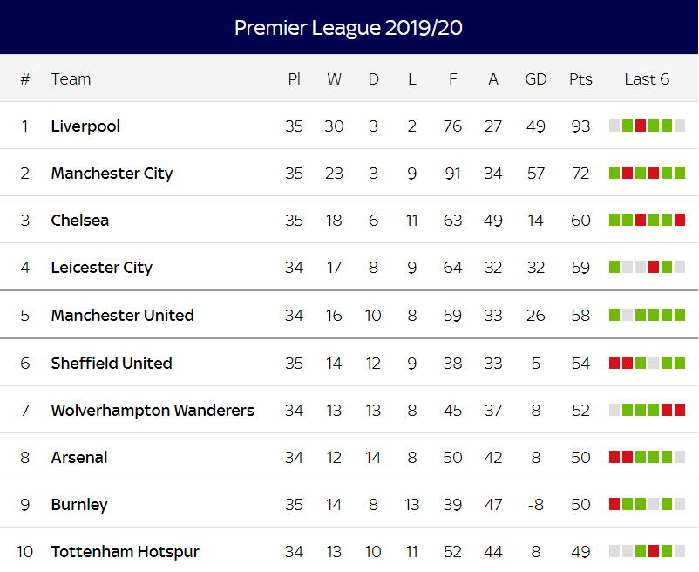The width and height of the screenshot is (699, 572).
Task: Open Wolverhampton Wanderers team link
Action: (153, 410)
